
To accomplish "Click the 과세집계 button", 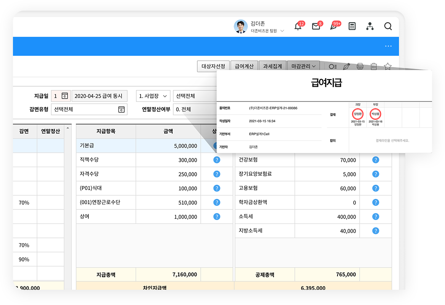I will coord(272,66).
